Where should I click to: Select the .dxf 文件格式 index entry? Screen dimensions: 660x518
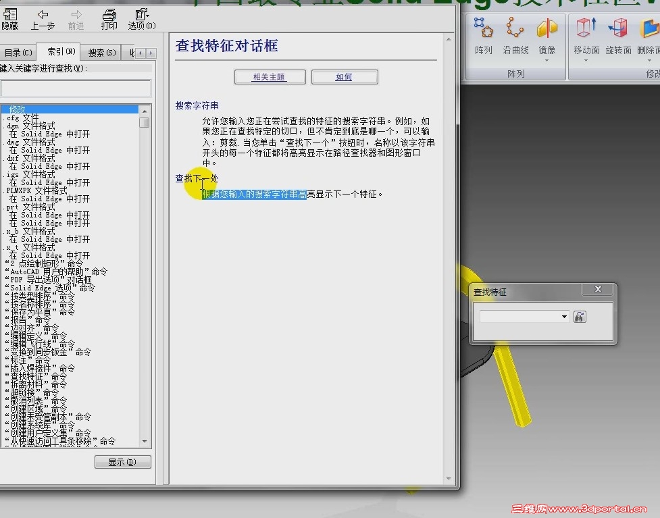coord(30,158)
